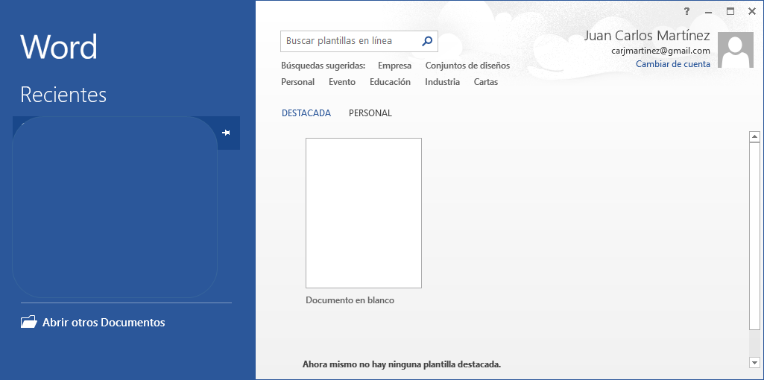Click the account name Juan Carlos Martínez
764x380 pixels.
(x=646, y=36)
